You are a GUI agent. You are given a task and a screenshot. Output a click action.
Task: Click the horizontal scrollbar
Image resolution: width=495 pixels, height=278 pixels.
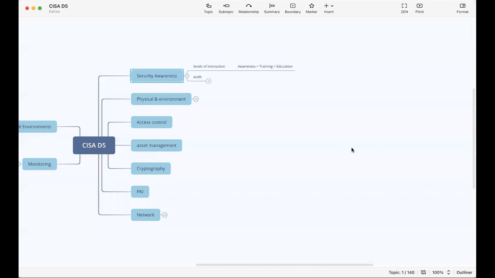coord(284,265)
